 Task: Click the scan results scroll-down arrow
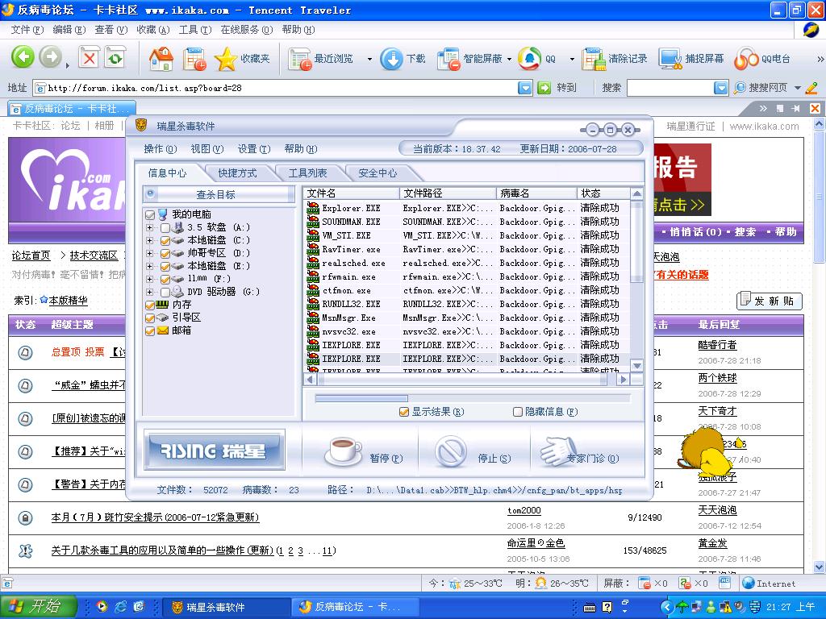tap(637, 366)
